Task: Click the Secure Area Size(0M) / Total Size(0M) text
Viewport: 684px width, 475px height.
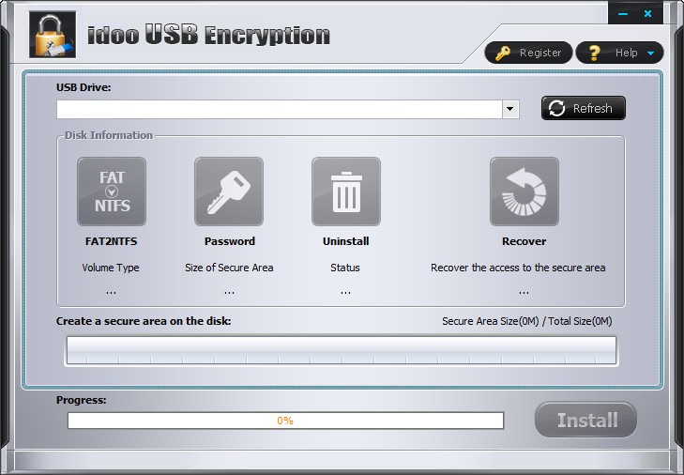Action: click(x=527, y=321)
